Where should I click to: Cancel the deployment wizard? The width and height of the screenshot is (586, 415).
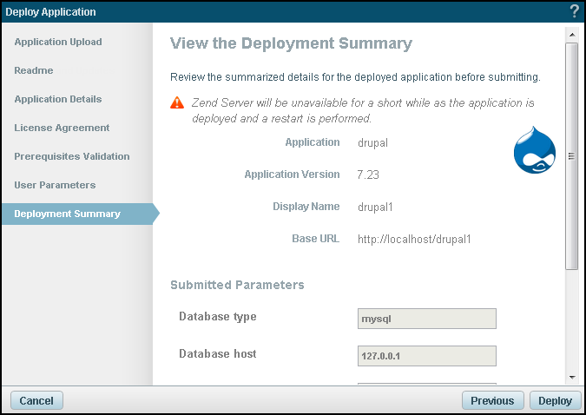[36, 400]
